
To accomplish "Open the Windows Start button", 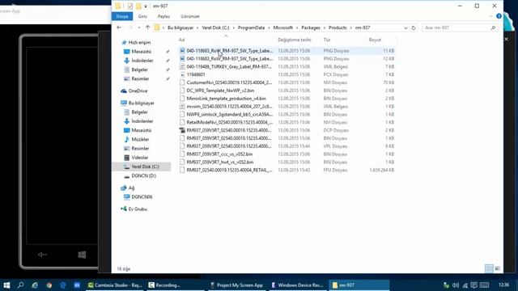I will click(6, 285).
